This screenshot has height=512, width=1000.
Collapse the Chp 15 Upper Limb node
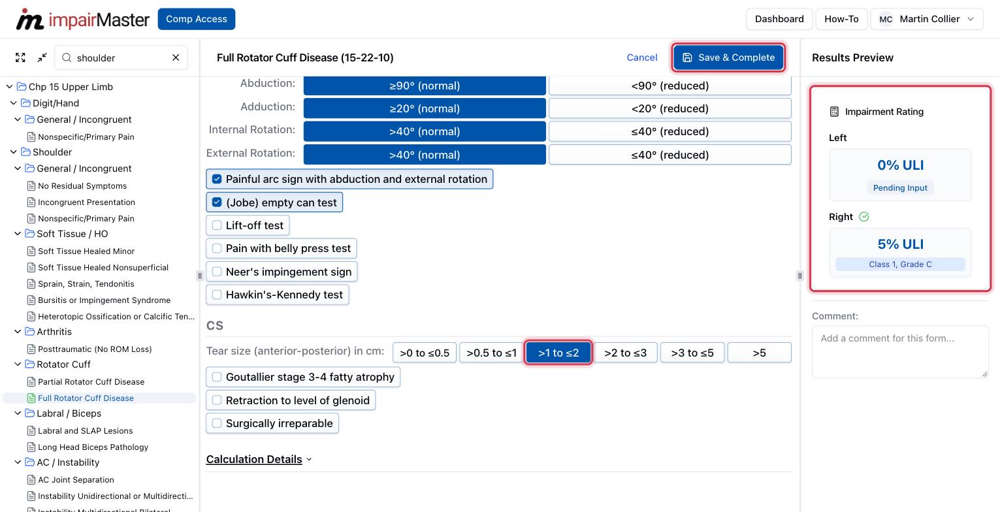(x=9, y=87)
